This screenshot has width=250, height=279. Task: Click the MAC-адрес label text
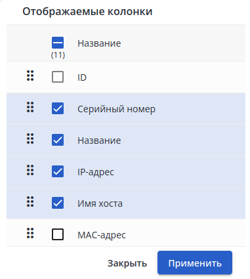[x=102, y=235]
